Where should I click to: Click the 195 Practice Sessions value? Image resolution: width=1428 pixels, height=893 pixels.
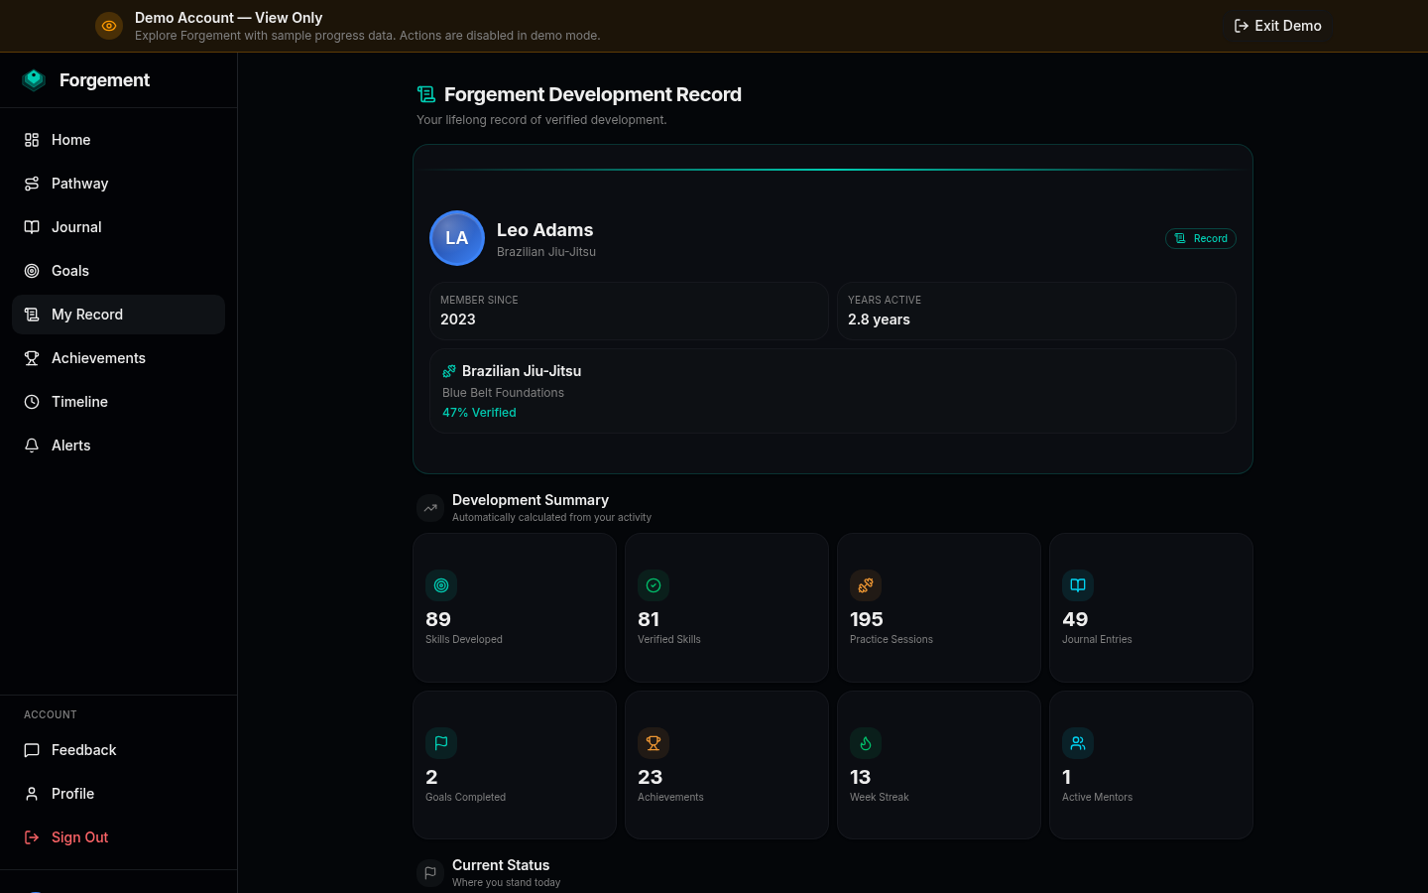coord(867,619)
